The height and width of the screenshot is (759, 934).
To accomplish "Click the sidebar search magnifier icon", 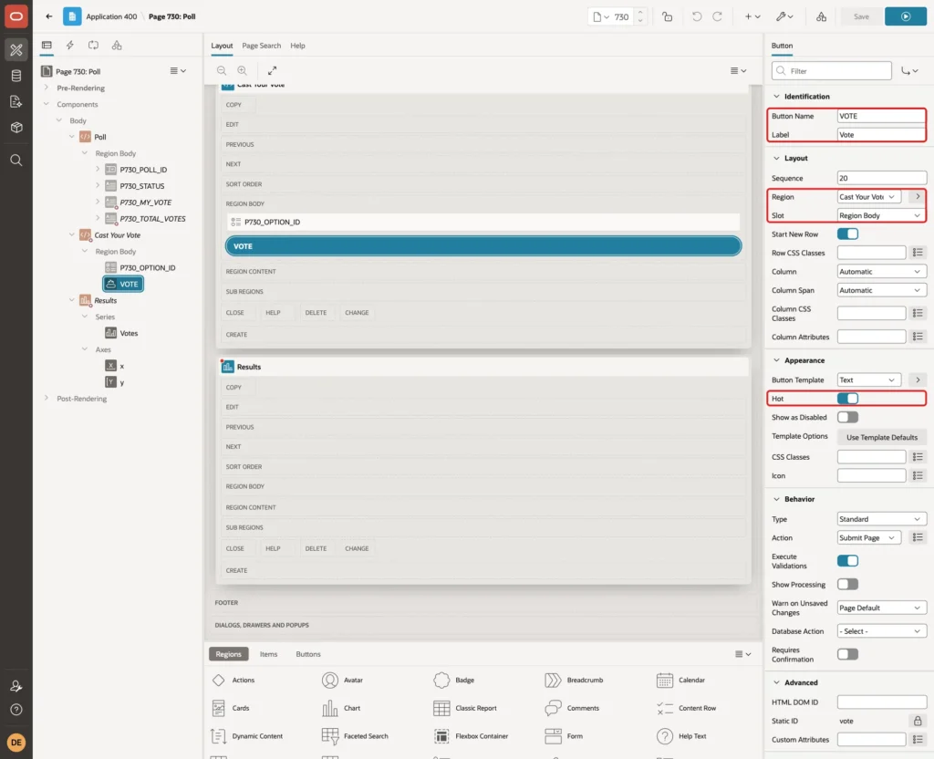I will point(16,161).
